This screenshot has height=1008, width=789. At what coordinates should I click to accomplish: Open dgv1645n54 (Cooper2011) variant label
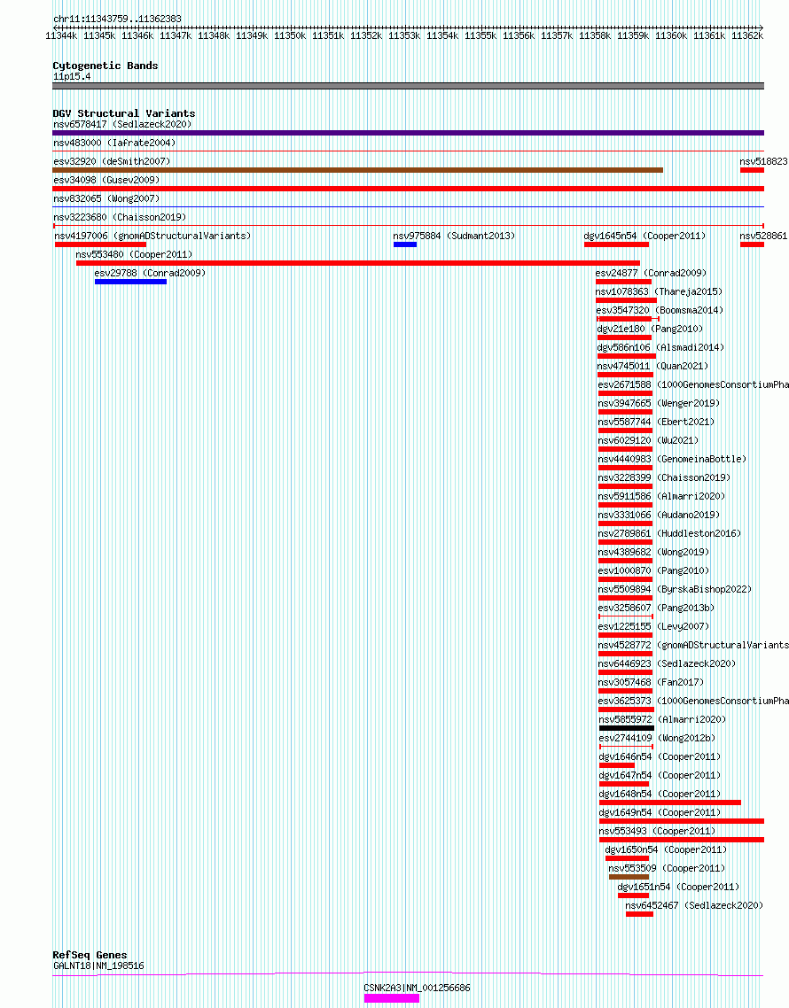tap(644, 236)
